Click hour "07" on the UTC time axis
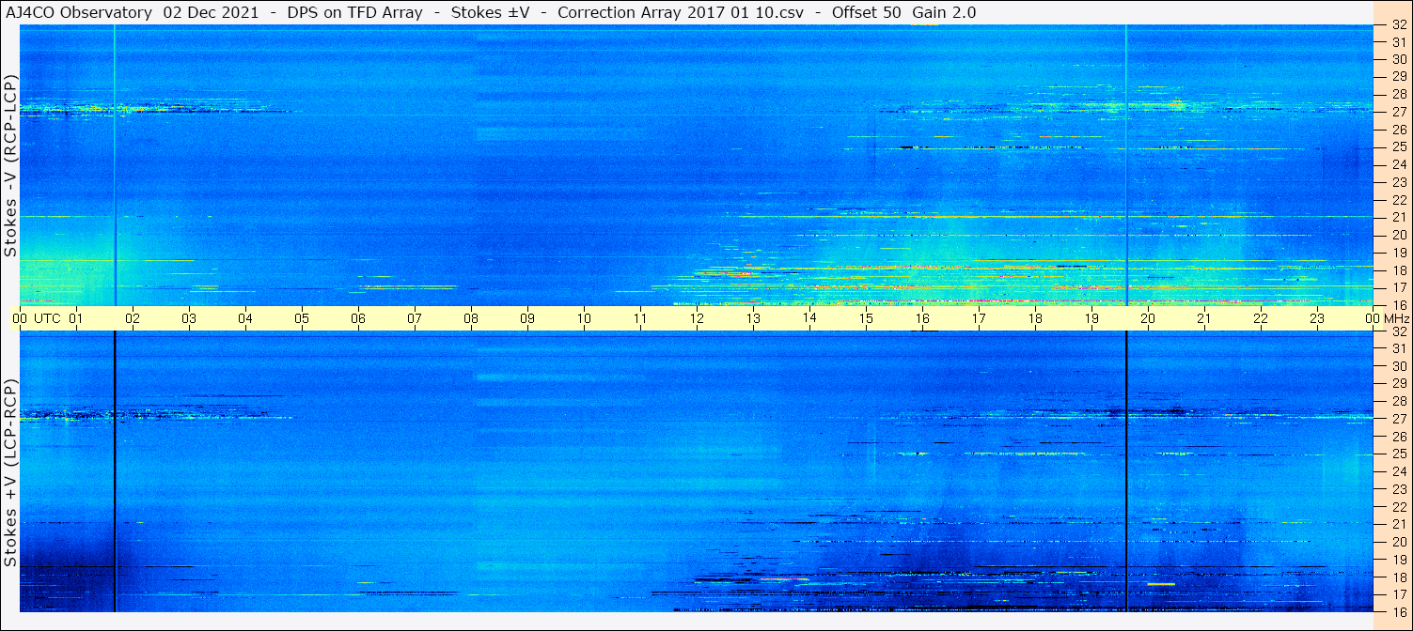Viewport: 1413px width, 631px height. 415,318
